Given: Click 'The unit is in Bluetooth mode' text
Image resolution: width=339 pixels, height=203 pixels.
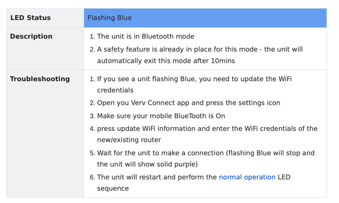Looking at the screenshot, I should tap(146, 36).
